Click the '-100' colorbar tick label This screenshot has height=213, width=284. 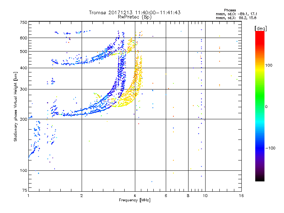(270, 148)
